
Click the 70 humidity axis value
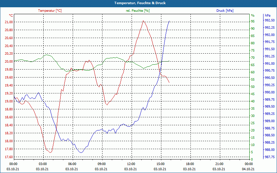click(x=253, y=58)
